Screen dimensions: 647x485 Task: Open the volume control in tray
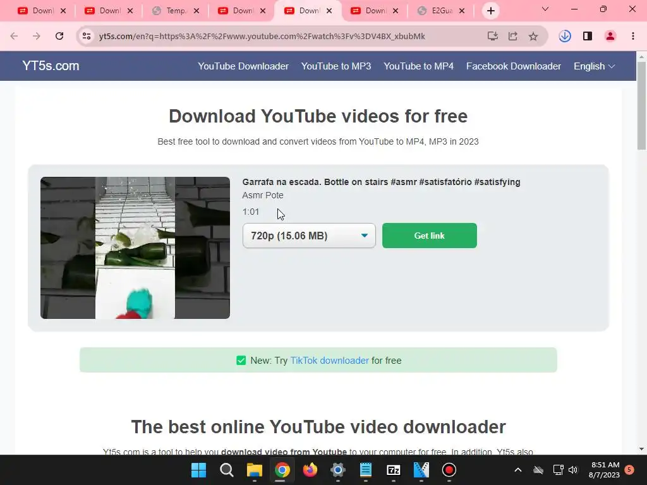pyautogui.click(x=573, y=470)
